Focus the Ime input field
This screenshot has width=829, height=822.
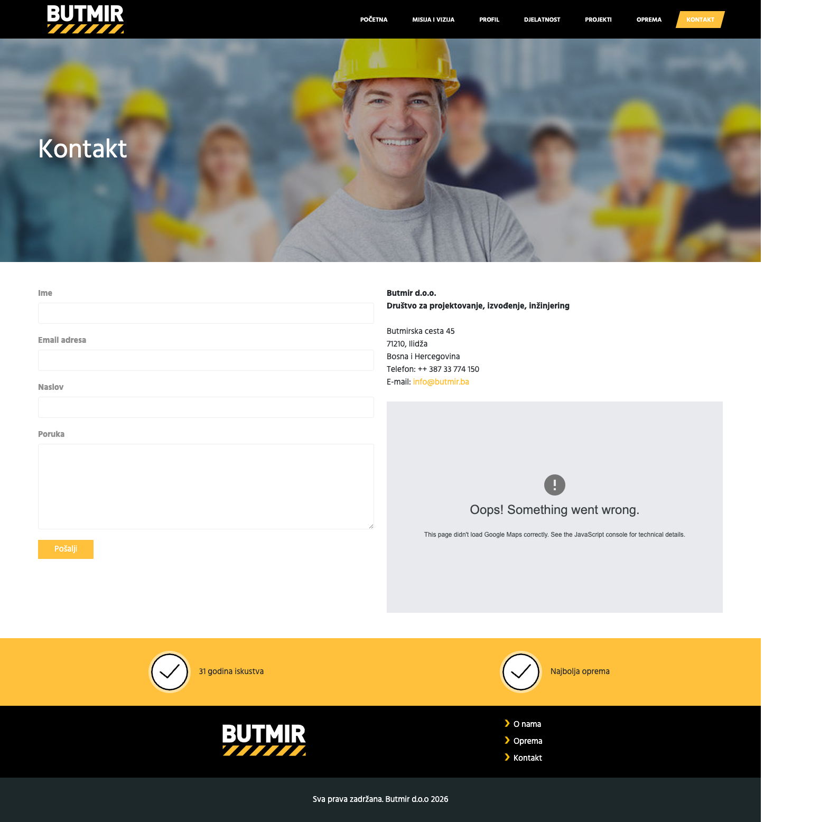point(206,313)
